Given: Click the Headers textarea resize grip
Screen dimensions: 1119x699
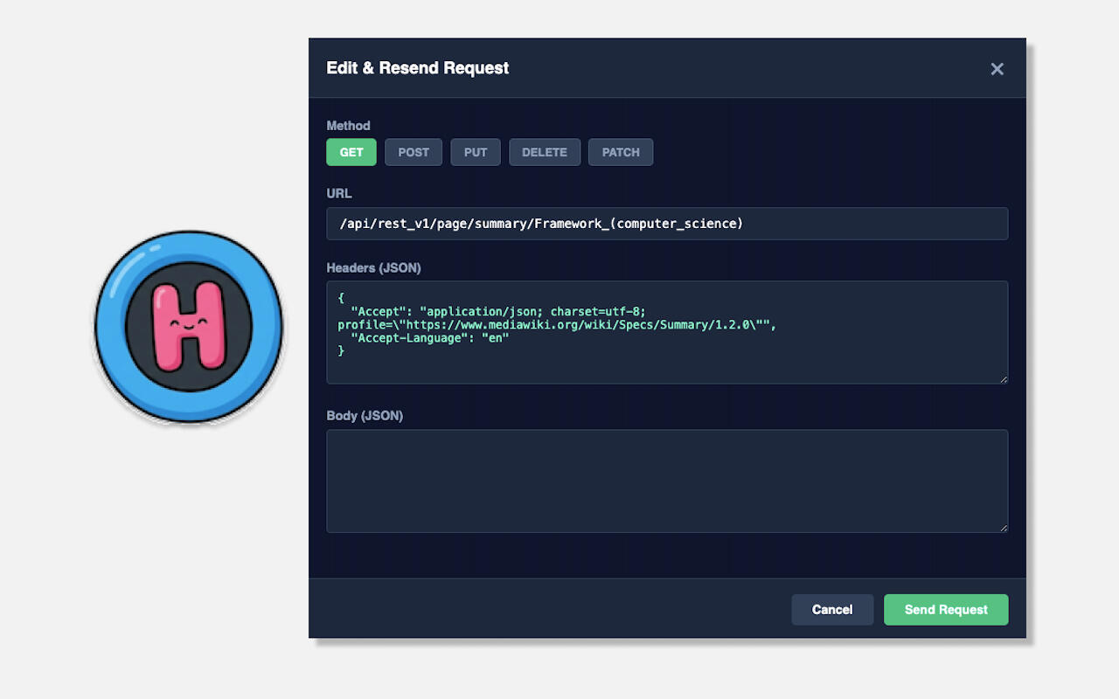Looking at the screenshot, I should [1003, 377].
